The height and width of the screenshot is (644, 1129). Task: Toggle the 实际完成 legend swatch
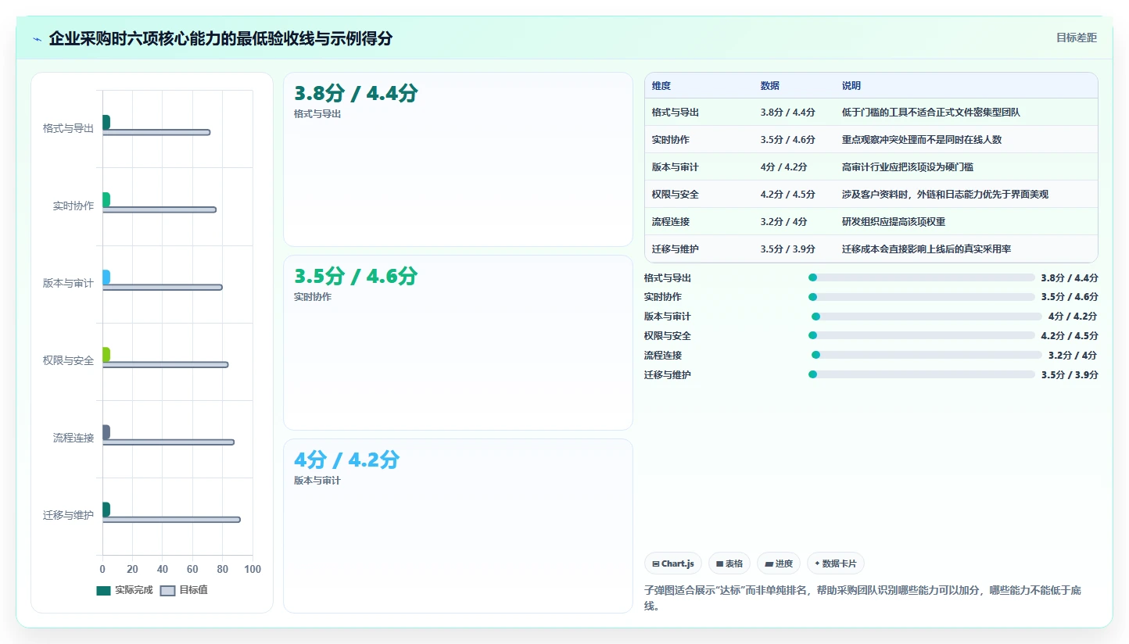pyautogui.click(x=104, y=590)
